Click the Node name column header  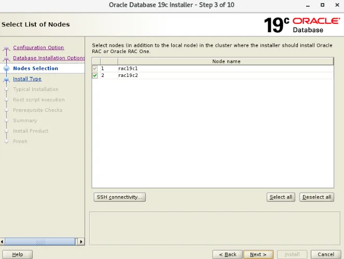[226, 61]
